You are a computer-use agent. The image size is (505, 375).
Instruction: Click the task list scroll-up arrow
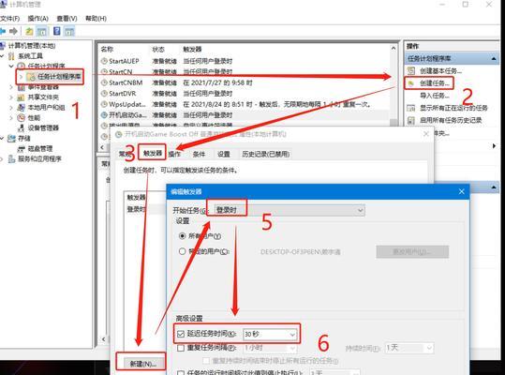pyautogui.click(x=394, y=49)
